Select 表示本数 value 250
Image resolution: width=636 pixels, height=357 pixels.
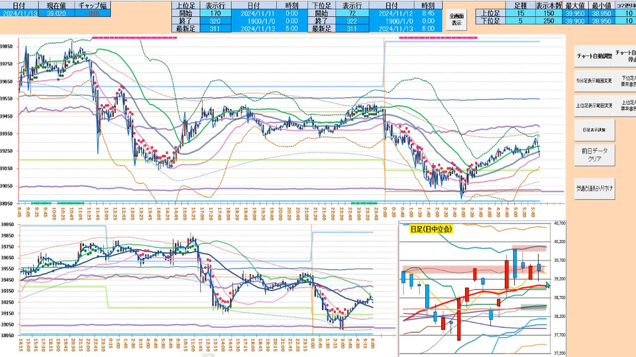pyautogui.click(x=549, y=21)
